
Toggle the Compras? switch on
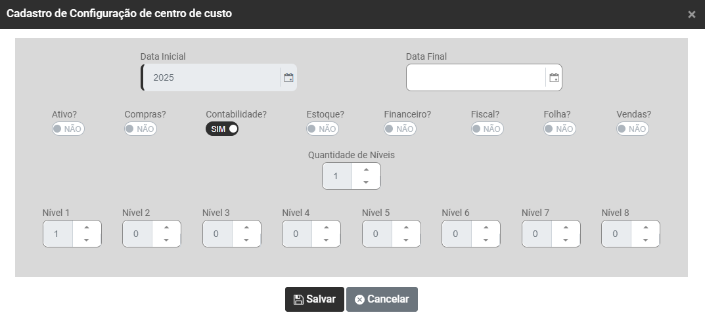(141, 129)
